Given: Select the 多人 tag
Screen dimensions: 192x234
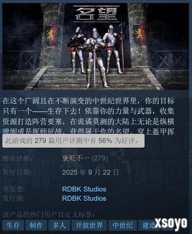Looking at the screenshot, I should [x=59, y=225].
